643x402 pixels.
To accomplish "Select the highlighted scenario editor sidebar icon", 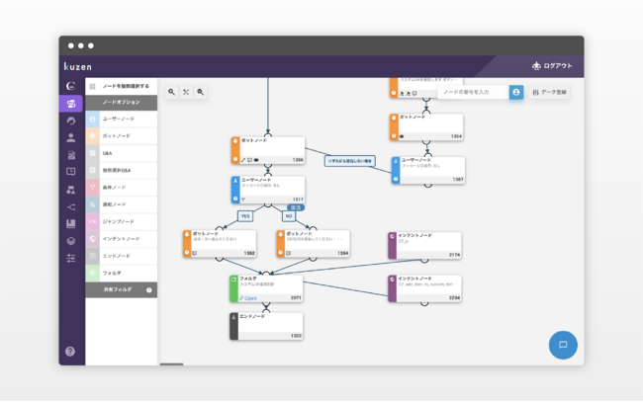I will pos(71,104).
